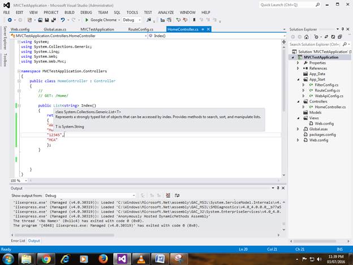This screenshot has width=353, height=265.
Task: Switch to the RouteConfig.cs editor tab
Action: click(140, 28)
